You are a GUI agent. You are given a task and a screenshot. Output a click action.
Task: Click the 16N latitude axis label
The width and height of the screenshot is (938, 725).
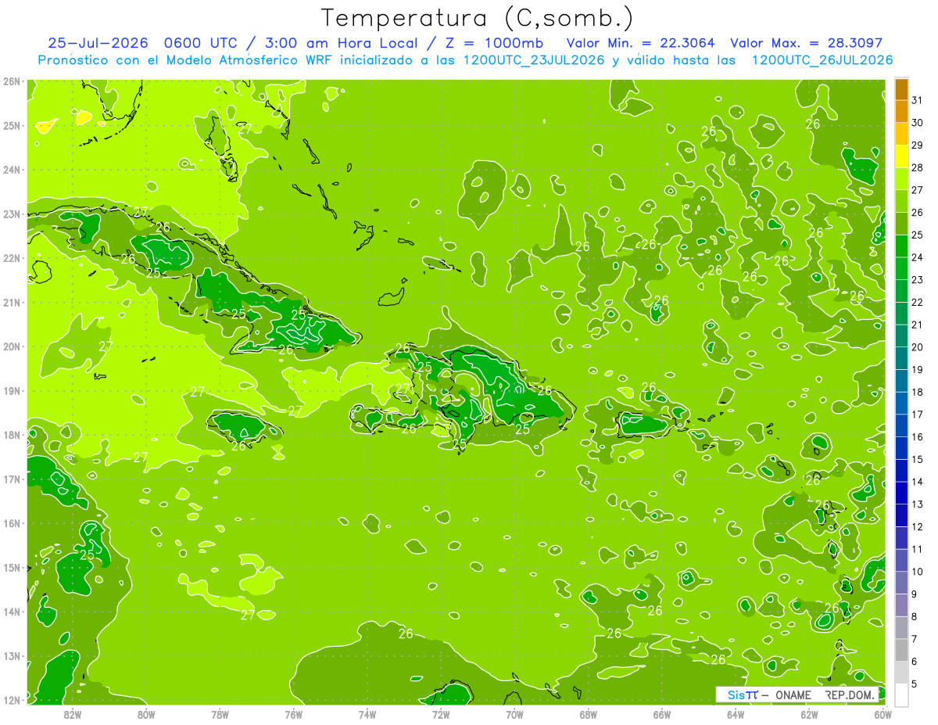[12, 523]
